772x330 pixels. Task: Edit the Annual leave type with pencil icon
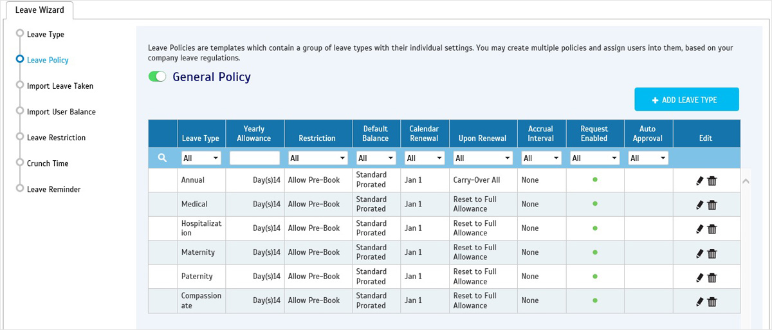700,181
